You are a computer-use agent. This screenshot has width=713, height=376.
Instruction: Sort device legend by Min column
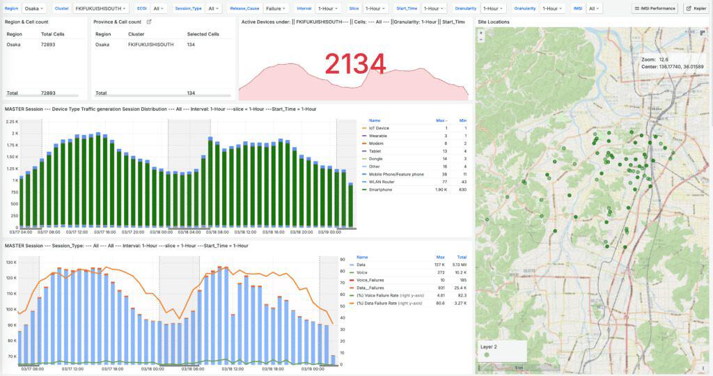(463, 120)
